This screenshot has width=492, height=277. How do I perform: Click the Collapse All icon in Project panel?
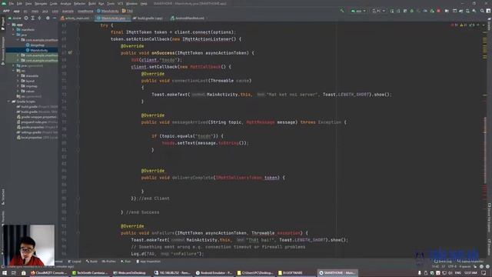point(39,18)
